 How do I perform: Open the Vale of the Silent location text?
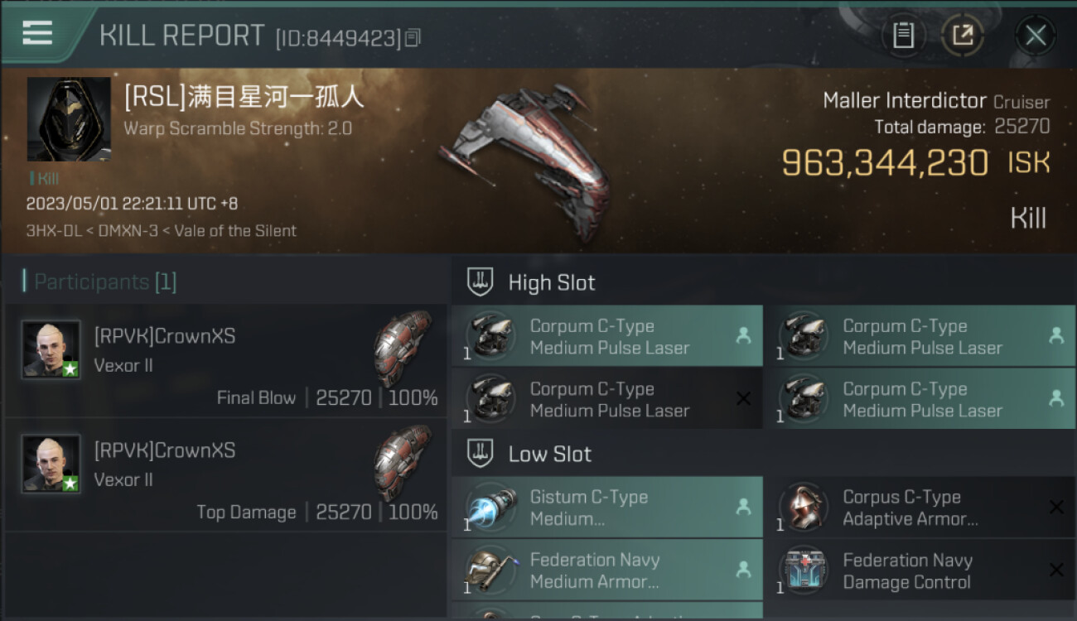pyautogui.click(x=235, y=231)
